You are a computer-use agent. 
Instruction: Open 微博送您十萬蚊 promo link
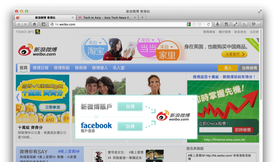click(224, 77)
